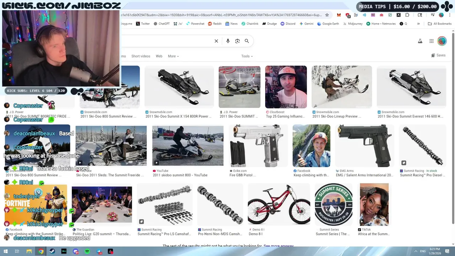Open Discord bookmark in bookmarks bar

point(288,24)
